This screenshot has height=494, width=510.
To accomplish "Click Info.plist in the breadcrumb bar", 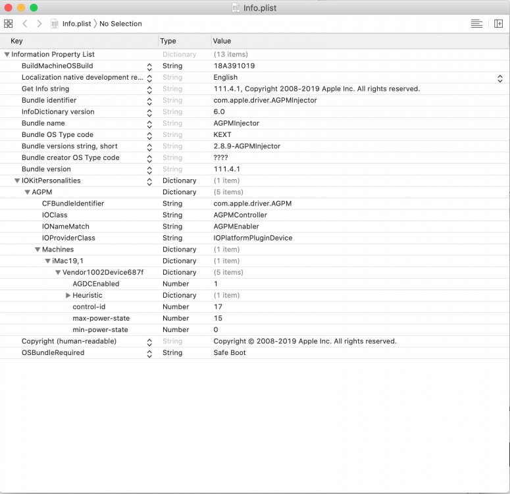I will tap(77, 24).
